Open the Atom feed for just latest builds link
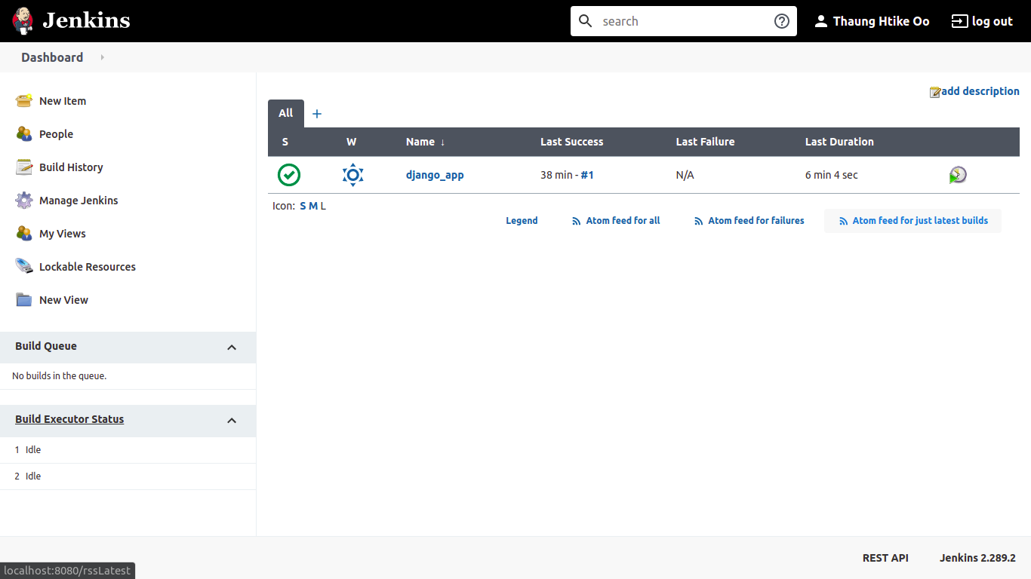 point(920,221)
